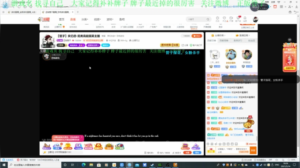Open Microsoft Edge from the taskbar

(84, 165)
